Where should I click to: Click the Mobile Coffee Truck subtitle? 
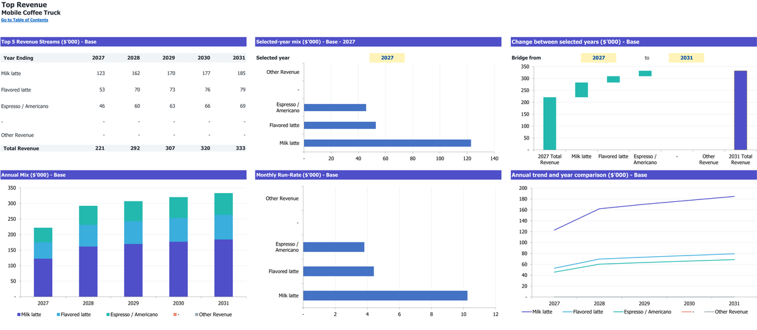click(x=31, y=13)
